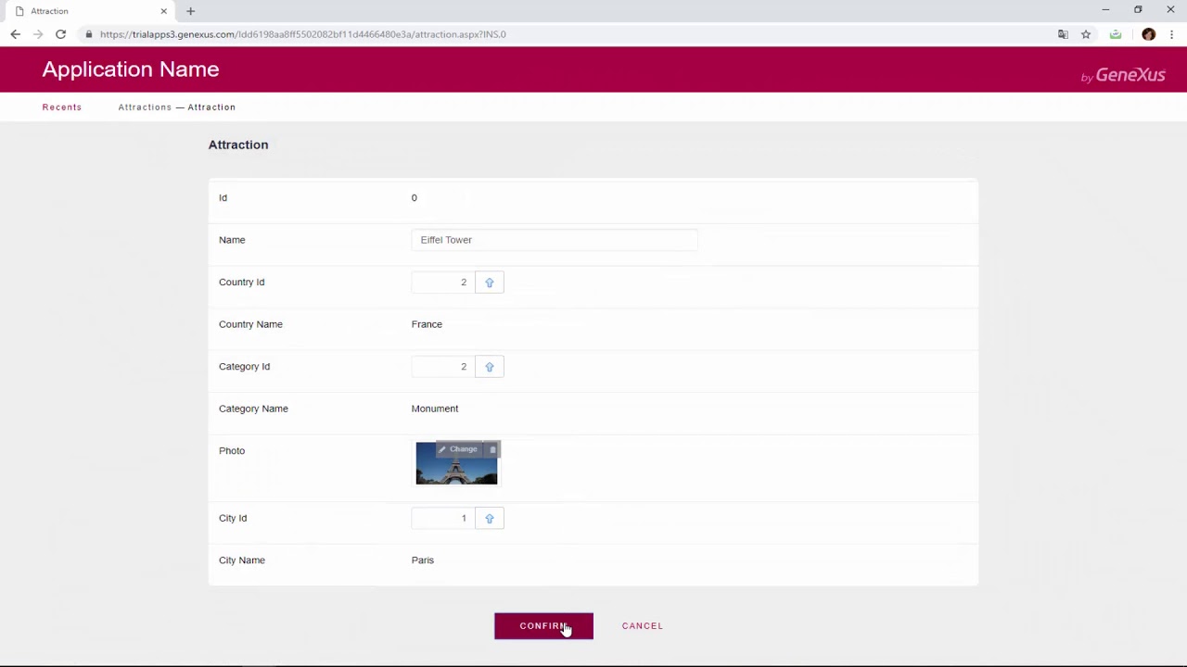
Task: Close the Attraction browser tab
Action: pos(163,11)
